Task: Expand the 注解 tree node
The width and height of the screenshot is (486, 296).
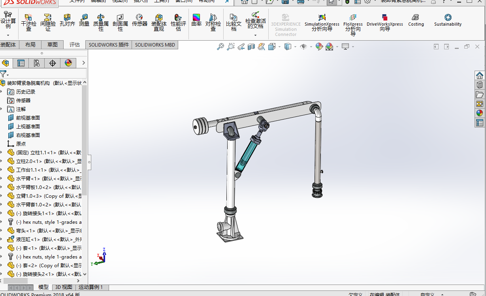Action: pos(1,109)
